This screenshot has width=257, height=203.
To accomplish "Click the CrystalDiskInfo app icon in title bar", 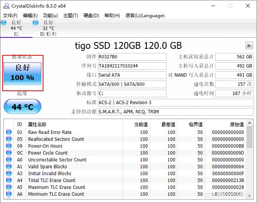I will [5, 6].
